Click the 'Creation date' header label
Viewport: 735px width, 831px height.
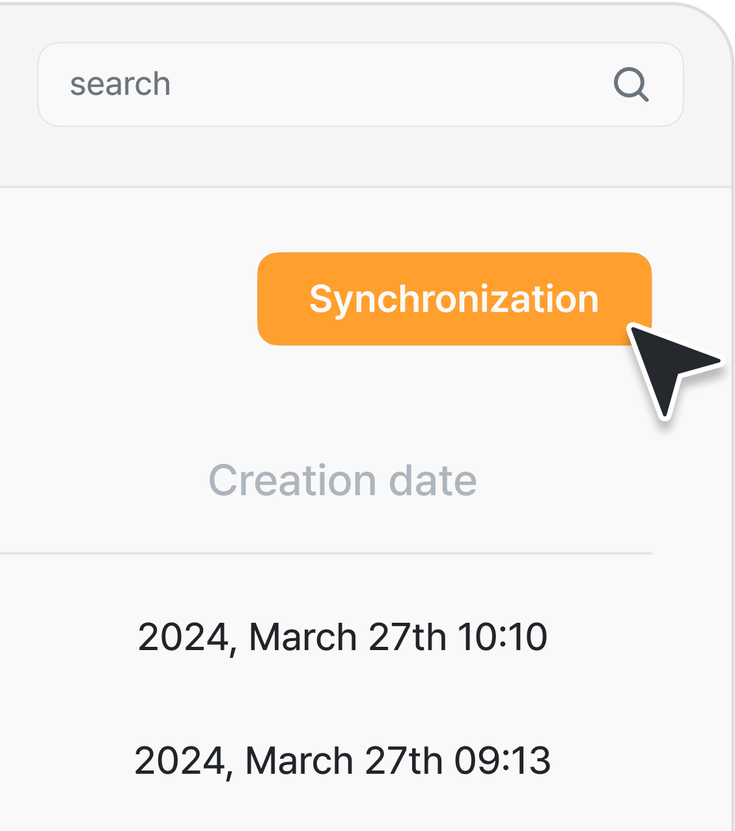[x=342, y=481]
